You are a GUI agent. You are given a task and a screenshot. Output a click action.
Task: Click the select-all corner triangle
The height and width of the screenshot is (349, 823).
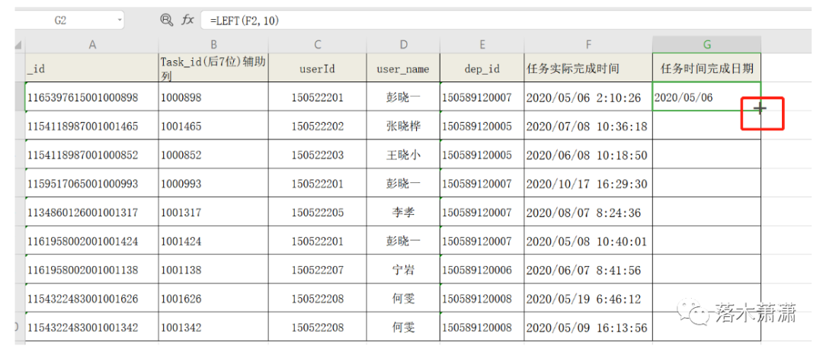pos(20,45)
